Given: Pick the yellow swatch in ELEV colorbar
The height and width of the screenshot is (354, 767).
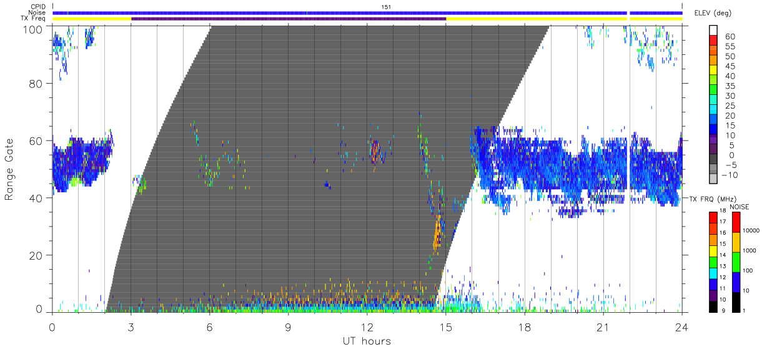Looking at the screenshot, I should tap(713, 71).
